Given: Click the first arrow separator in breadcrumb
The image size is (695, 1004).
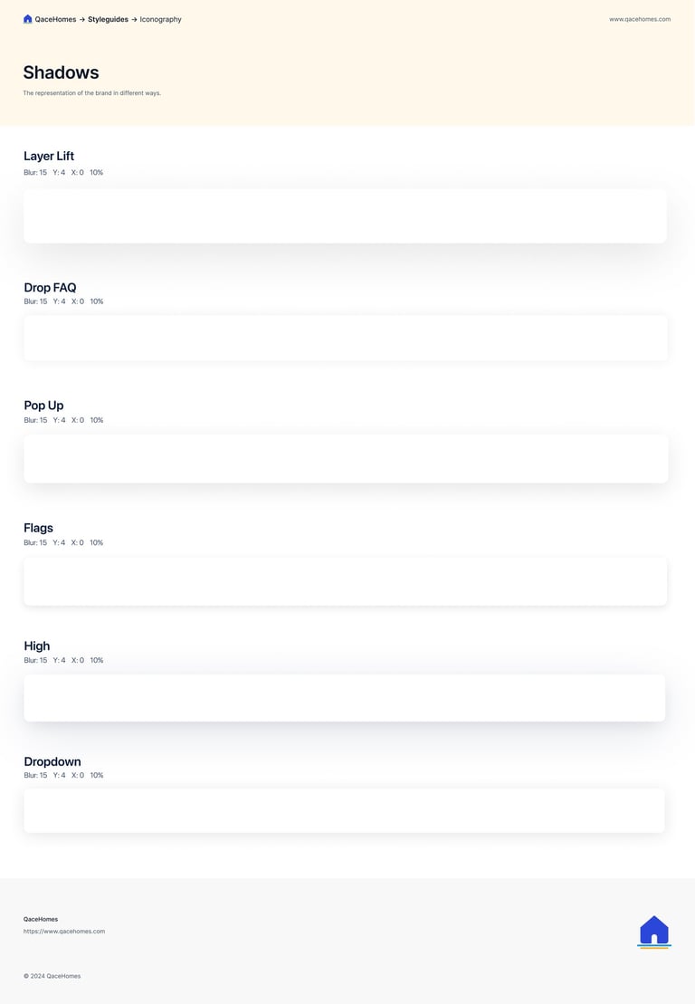Looking at the screenshot, I should point(82,19).
